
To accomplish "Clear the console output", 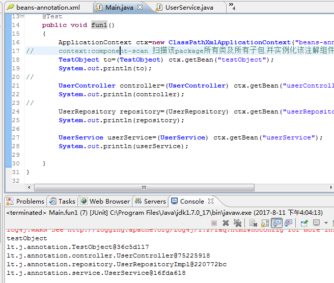I will [253, 223].
